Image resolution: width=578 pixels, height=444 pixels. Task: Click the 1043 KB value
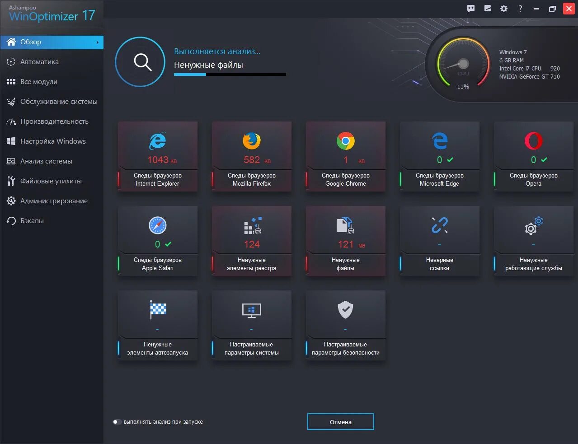tap(162, 160)
